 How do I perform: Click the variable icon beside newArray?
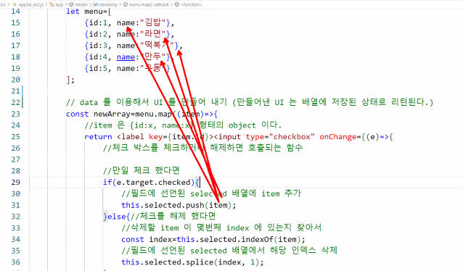pyautogui.click(x=96, y=5)
